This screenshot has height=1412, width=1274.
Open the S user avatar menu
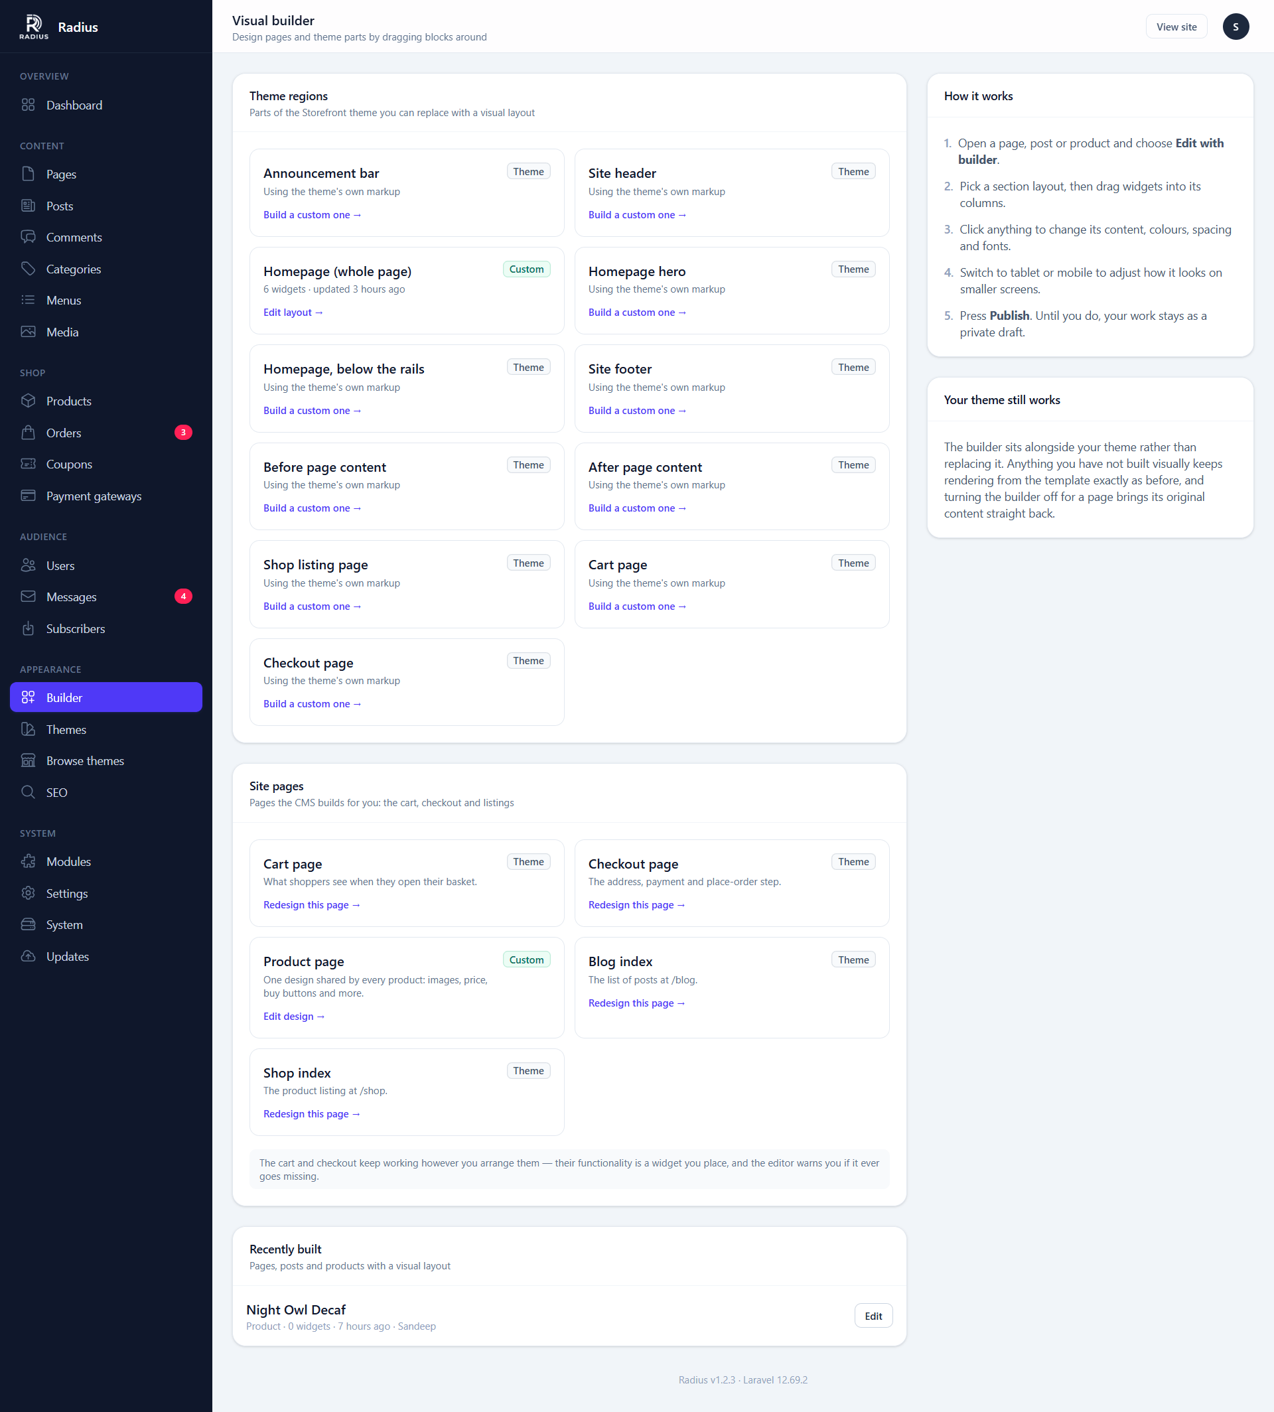coord(1236,27)
